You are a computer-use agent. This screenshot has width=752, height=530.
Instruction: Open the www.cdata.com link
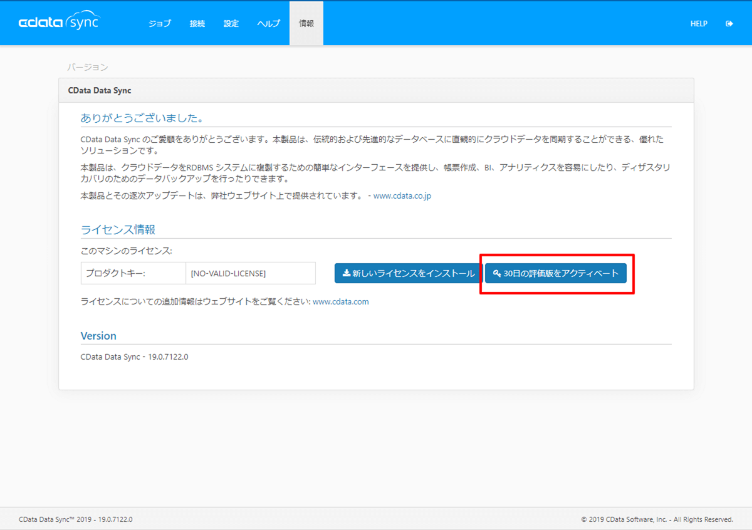coord(341,301)
